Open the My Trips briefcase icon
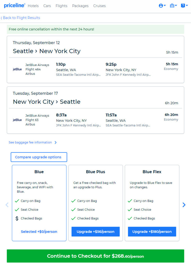191x265 pixels. [x=173, y=6]
